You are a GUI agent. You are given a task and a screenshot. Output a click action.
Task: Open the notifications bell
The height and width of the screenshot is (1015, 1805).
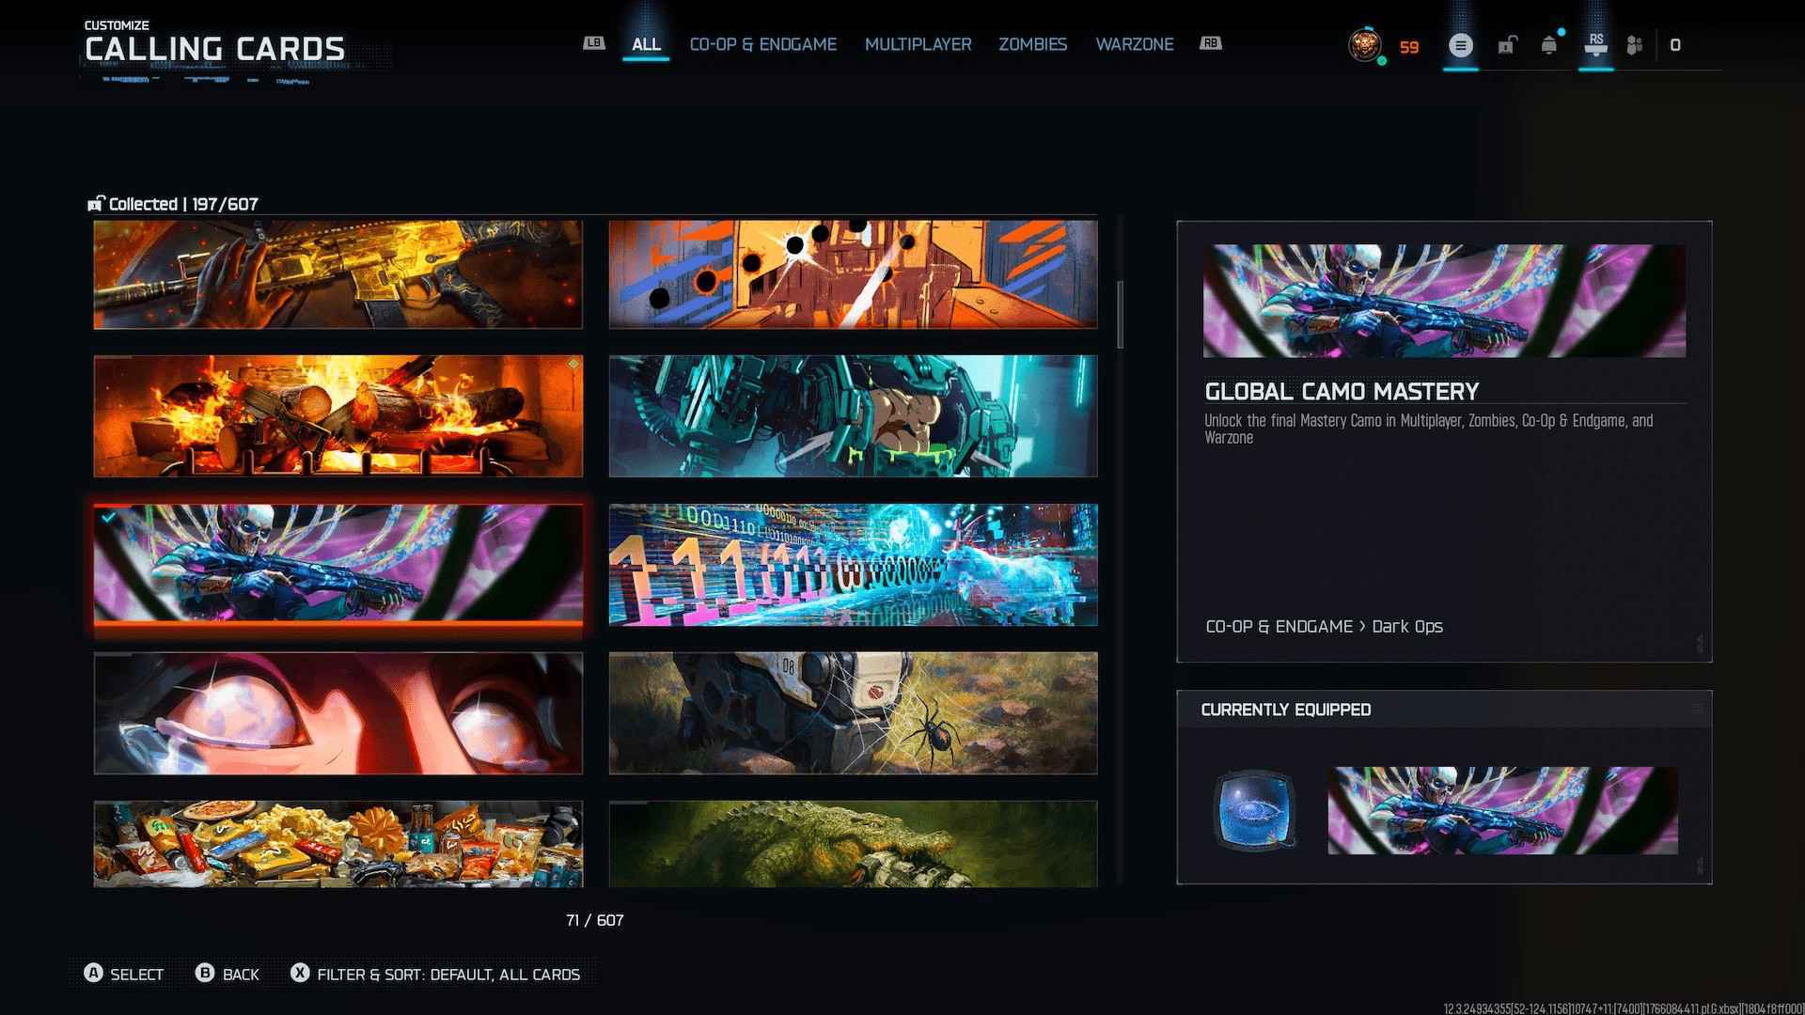tap(1549, 44)
